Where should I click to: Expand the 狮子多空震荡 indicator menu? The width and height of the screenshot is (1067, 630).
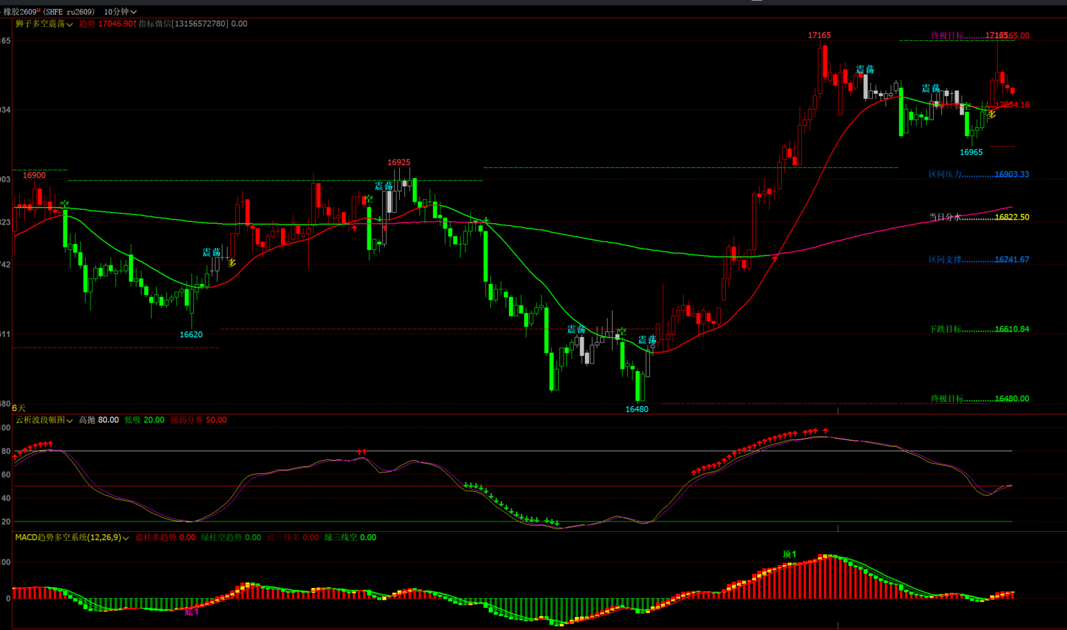pyautogui.click(x=44, y=23)
